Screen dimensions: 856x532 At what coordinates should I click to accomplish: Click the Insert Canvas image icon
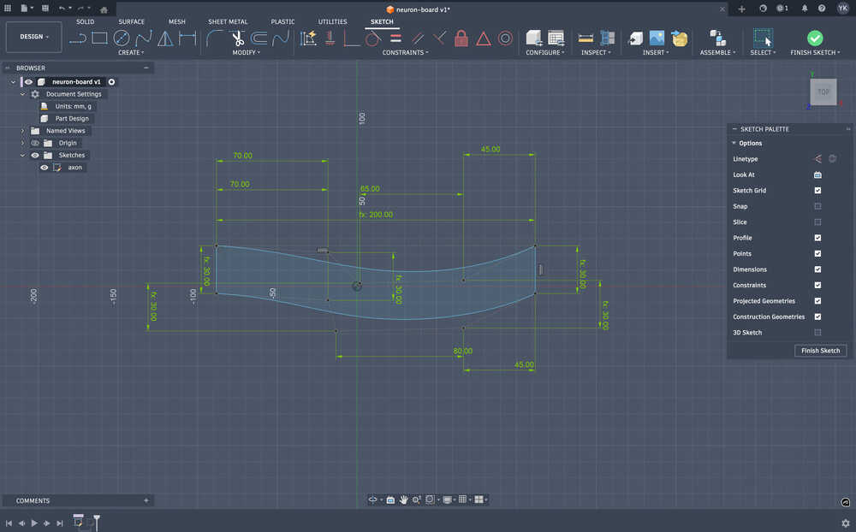(x=657, y=38)
